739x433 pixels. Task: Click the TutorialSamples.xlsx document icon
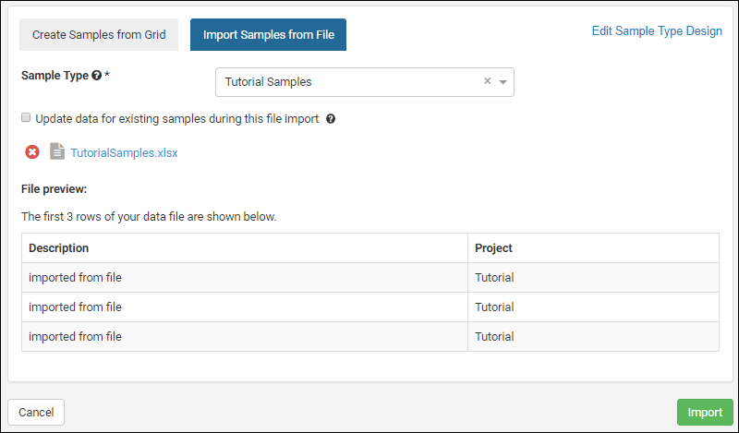[57, 152]
